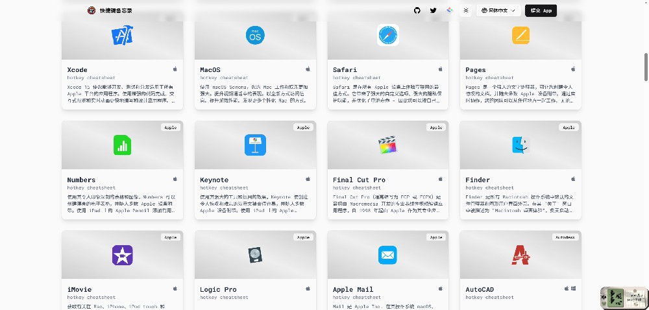
Task: Open the Numbers green chart icon
Action: point(123,145)
